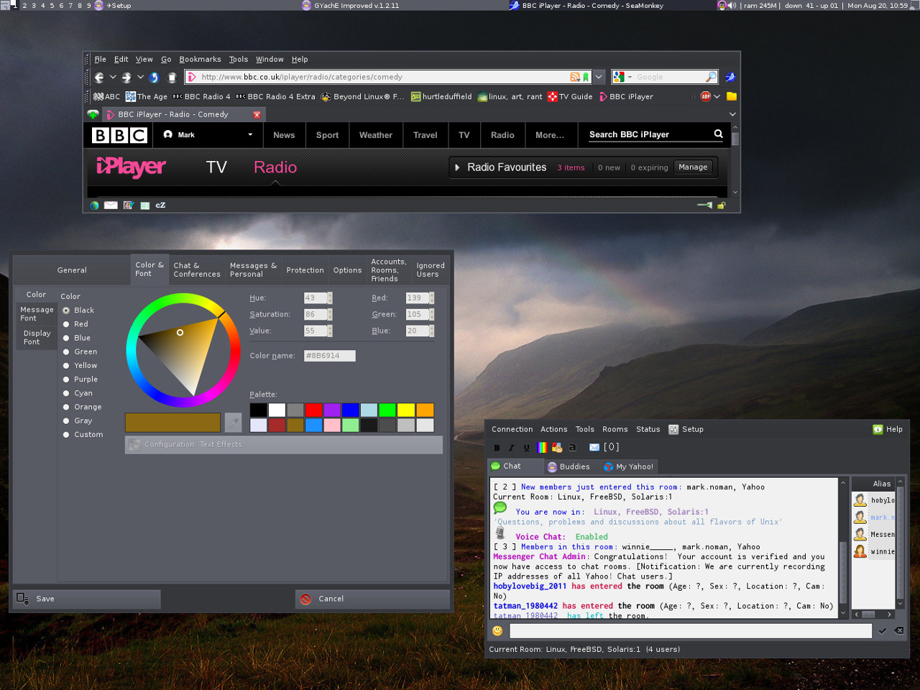
Task: Open back button history dropdown arrow
Action: pos(113,77)
